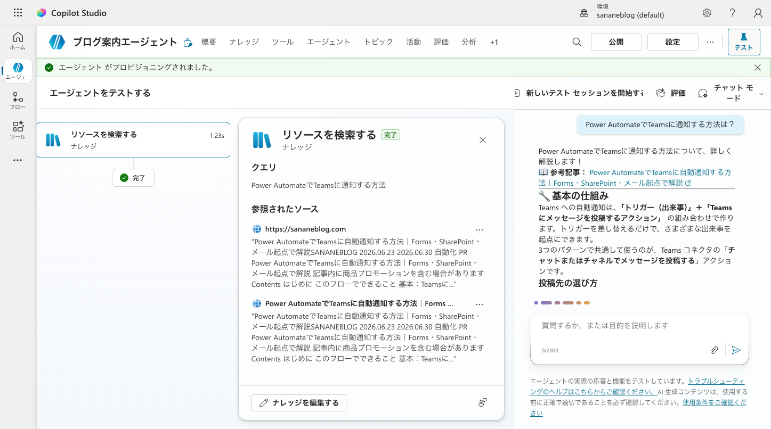
Task: Click the ブログ案内エージェント agent logo
Action: click(x=57, y=42)
